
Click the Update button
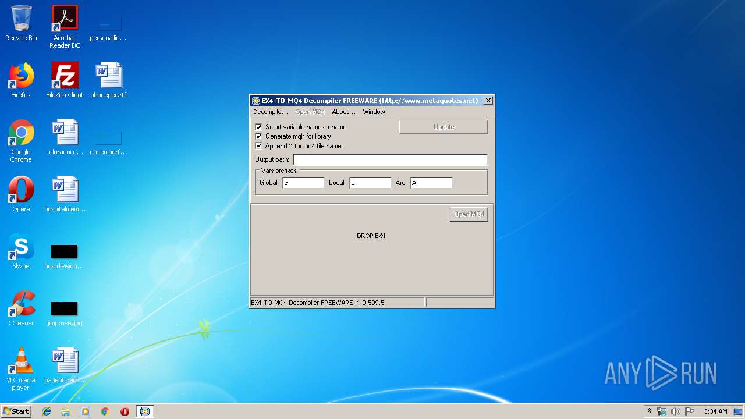pyautogui.click(x=444, y=127)
